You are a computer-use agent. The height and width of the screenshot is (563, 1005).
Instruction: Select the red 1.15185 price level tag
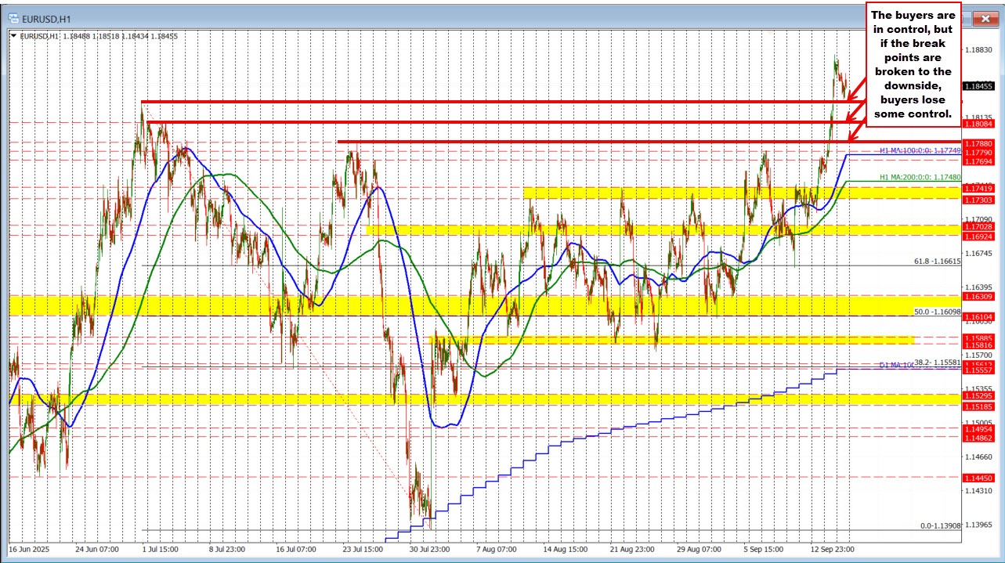click(x=980, y=407)
